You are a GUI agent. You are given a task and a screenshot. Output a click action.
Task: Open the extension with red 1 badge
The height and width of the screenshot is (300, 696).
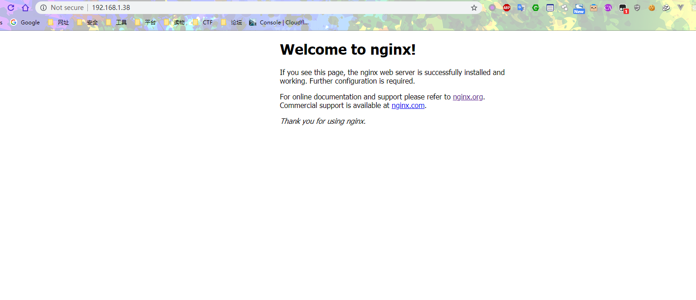(624, 9)
